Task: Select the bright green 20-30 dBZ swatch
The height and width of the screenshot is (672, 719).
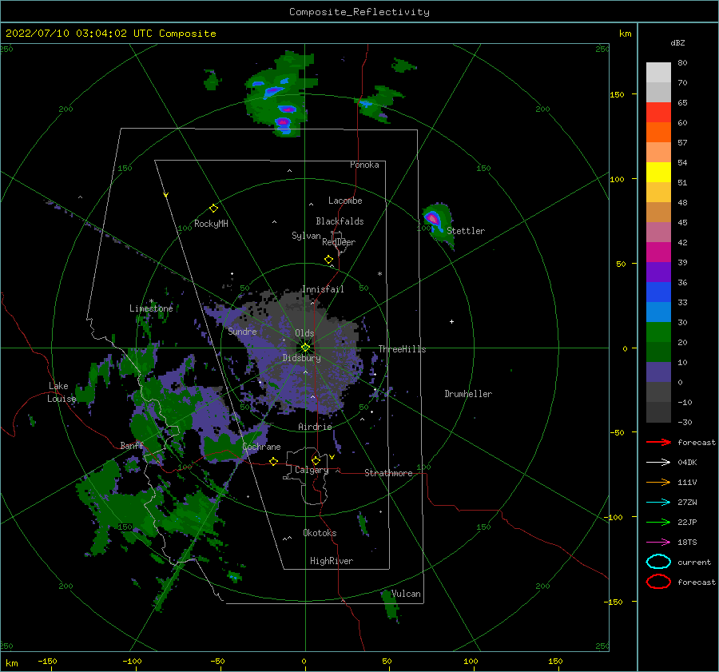Action: click(658, 332)
